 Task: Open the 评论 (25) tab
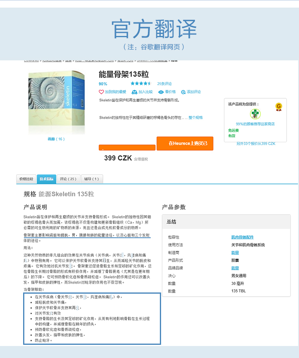(x=68, y=179)
